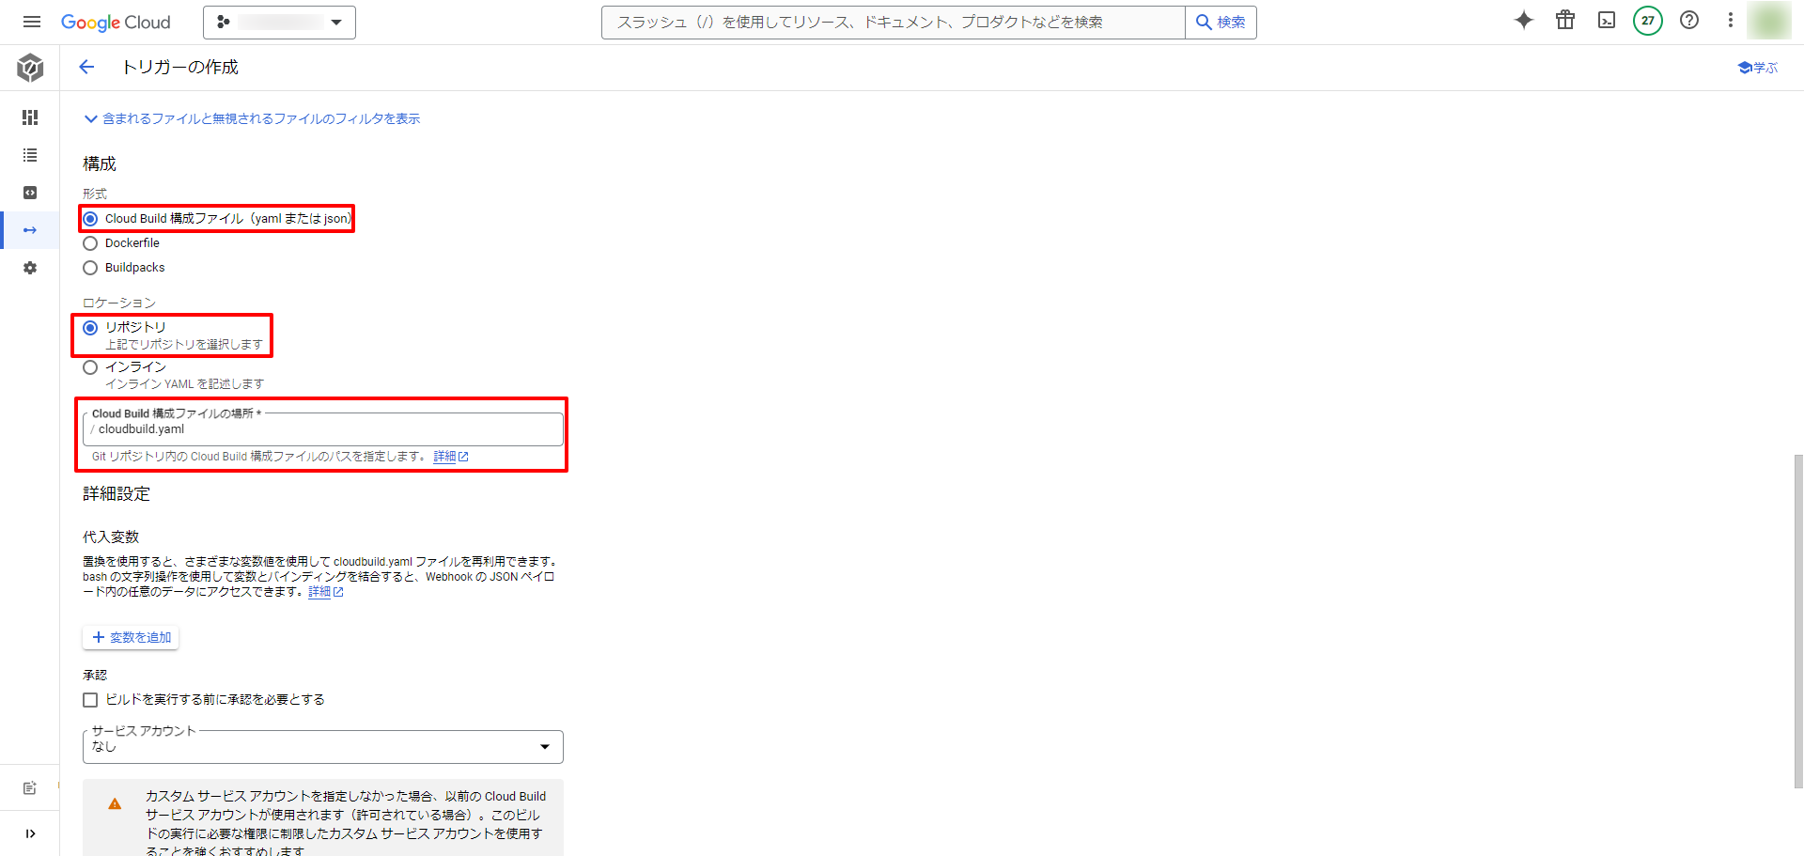This screenshot has height=856, width=1804.
Task: Select the Dockerfile radio button
Action: [90, 243]
